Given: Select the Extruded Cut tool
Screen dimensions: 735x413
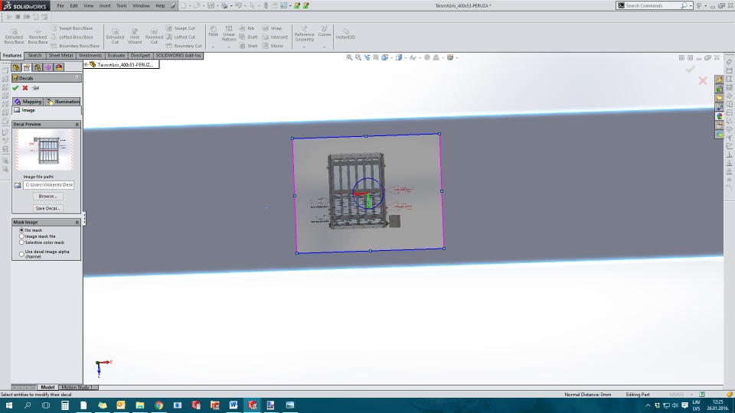Looking at the screenshot, I should 115,36.
